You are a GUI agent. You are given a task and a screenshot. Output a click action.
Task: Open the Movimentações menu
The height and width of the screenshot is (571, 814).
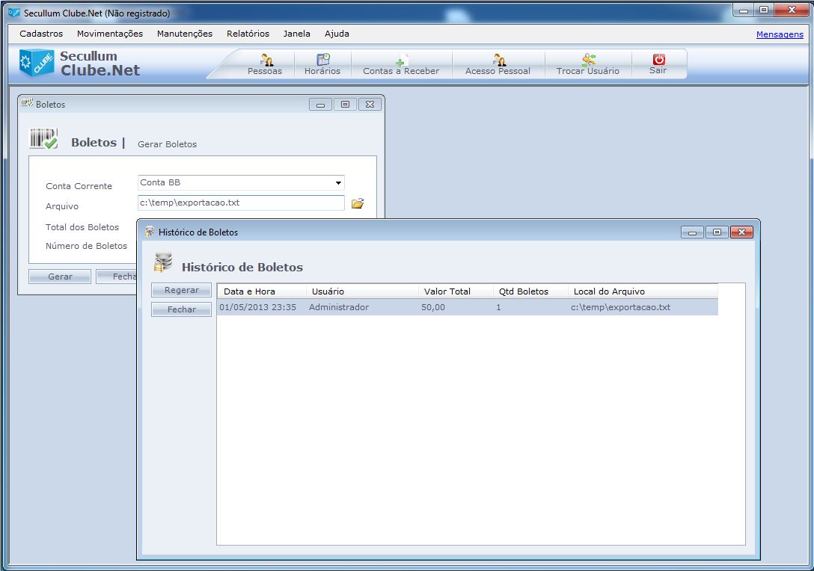click(109, 34)
